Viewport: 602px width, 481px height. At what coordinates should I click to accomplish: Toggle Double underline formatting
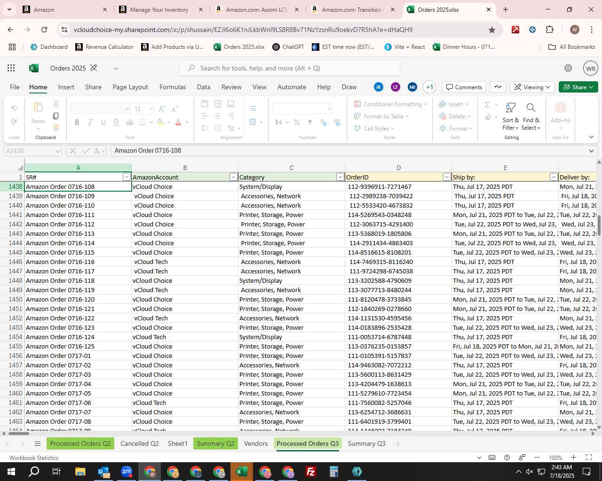coord(116,122)
